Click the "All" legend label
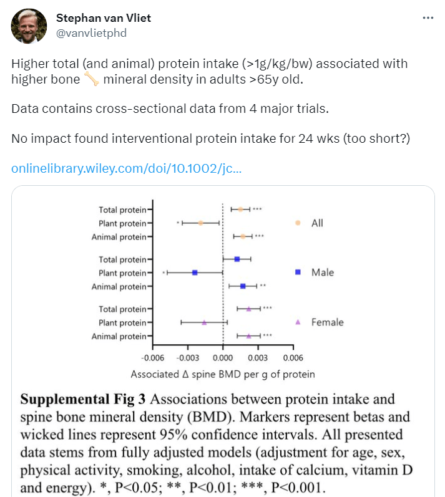The height and width of the screenshot is (497, 445). point(317,223)
